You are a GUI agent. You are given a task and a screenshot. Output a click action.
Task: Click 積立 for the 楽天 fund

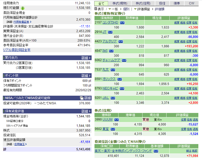click(x=189, y=151)
